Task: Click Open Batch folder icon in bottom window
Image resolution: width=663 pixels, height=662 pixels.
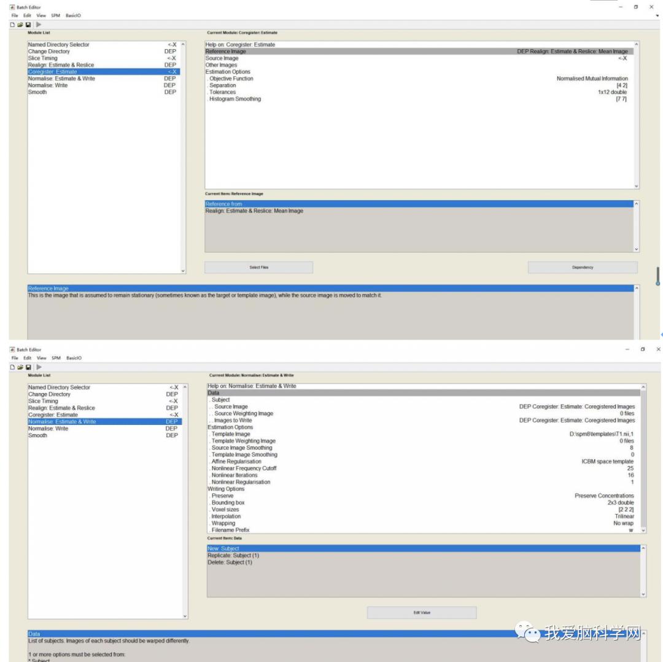Action: [x=20, y=367]
